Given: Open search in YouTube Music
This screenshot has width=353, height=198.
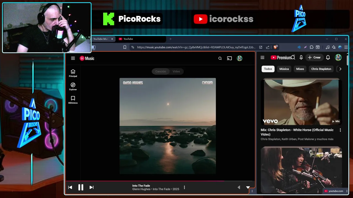Looking at the screenshot, I should (220, 58).
